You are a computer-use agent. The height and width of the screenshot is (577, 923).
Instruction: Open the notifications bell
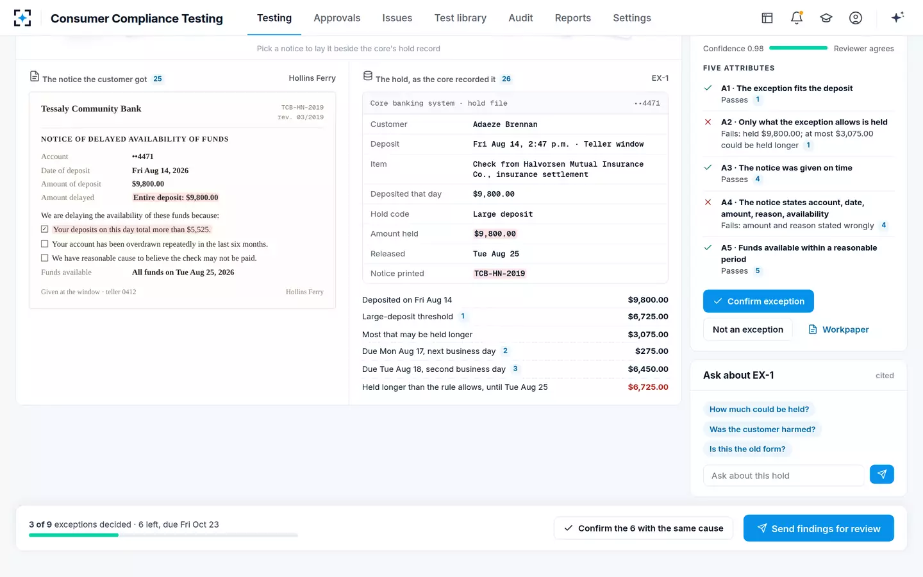pos(797,18)
